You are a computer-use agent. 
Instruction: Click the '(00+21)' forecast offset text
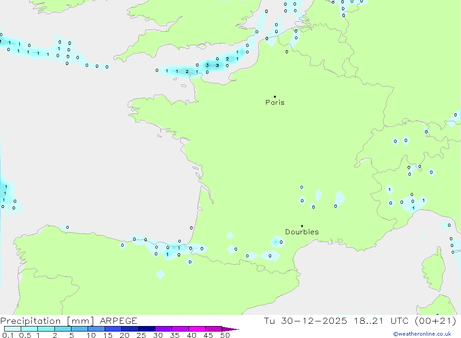[436, 320]
